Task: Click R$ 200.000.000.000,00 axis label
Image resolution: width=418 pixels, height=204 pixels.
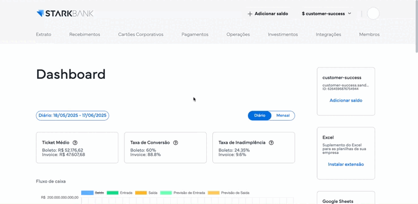Action: tap(60, 198)
